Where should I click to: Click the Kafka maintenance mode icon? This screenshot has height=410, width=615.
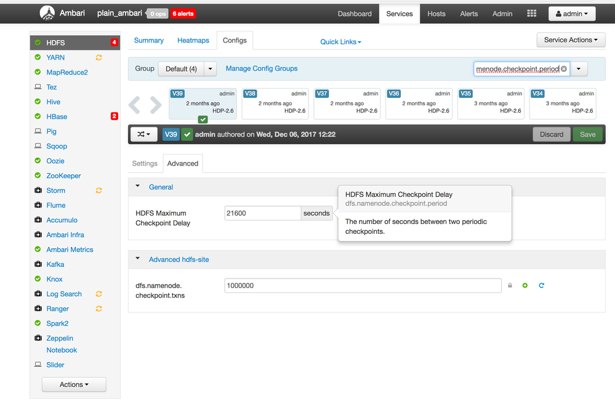coord(38,264)
